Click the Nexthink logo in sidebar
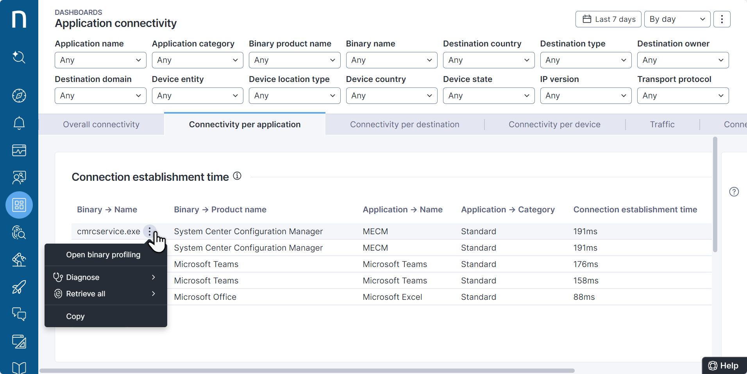 tap(19, 20)
